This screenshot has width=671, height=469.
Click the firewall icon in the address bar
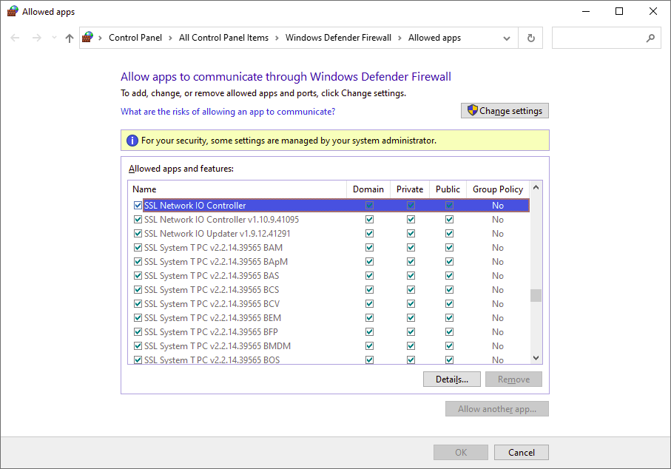88,37
